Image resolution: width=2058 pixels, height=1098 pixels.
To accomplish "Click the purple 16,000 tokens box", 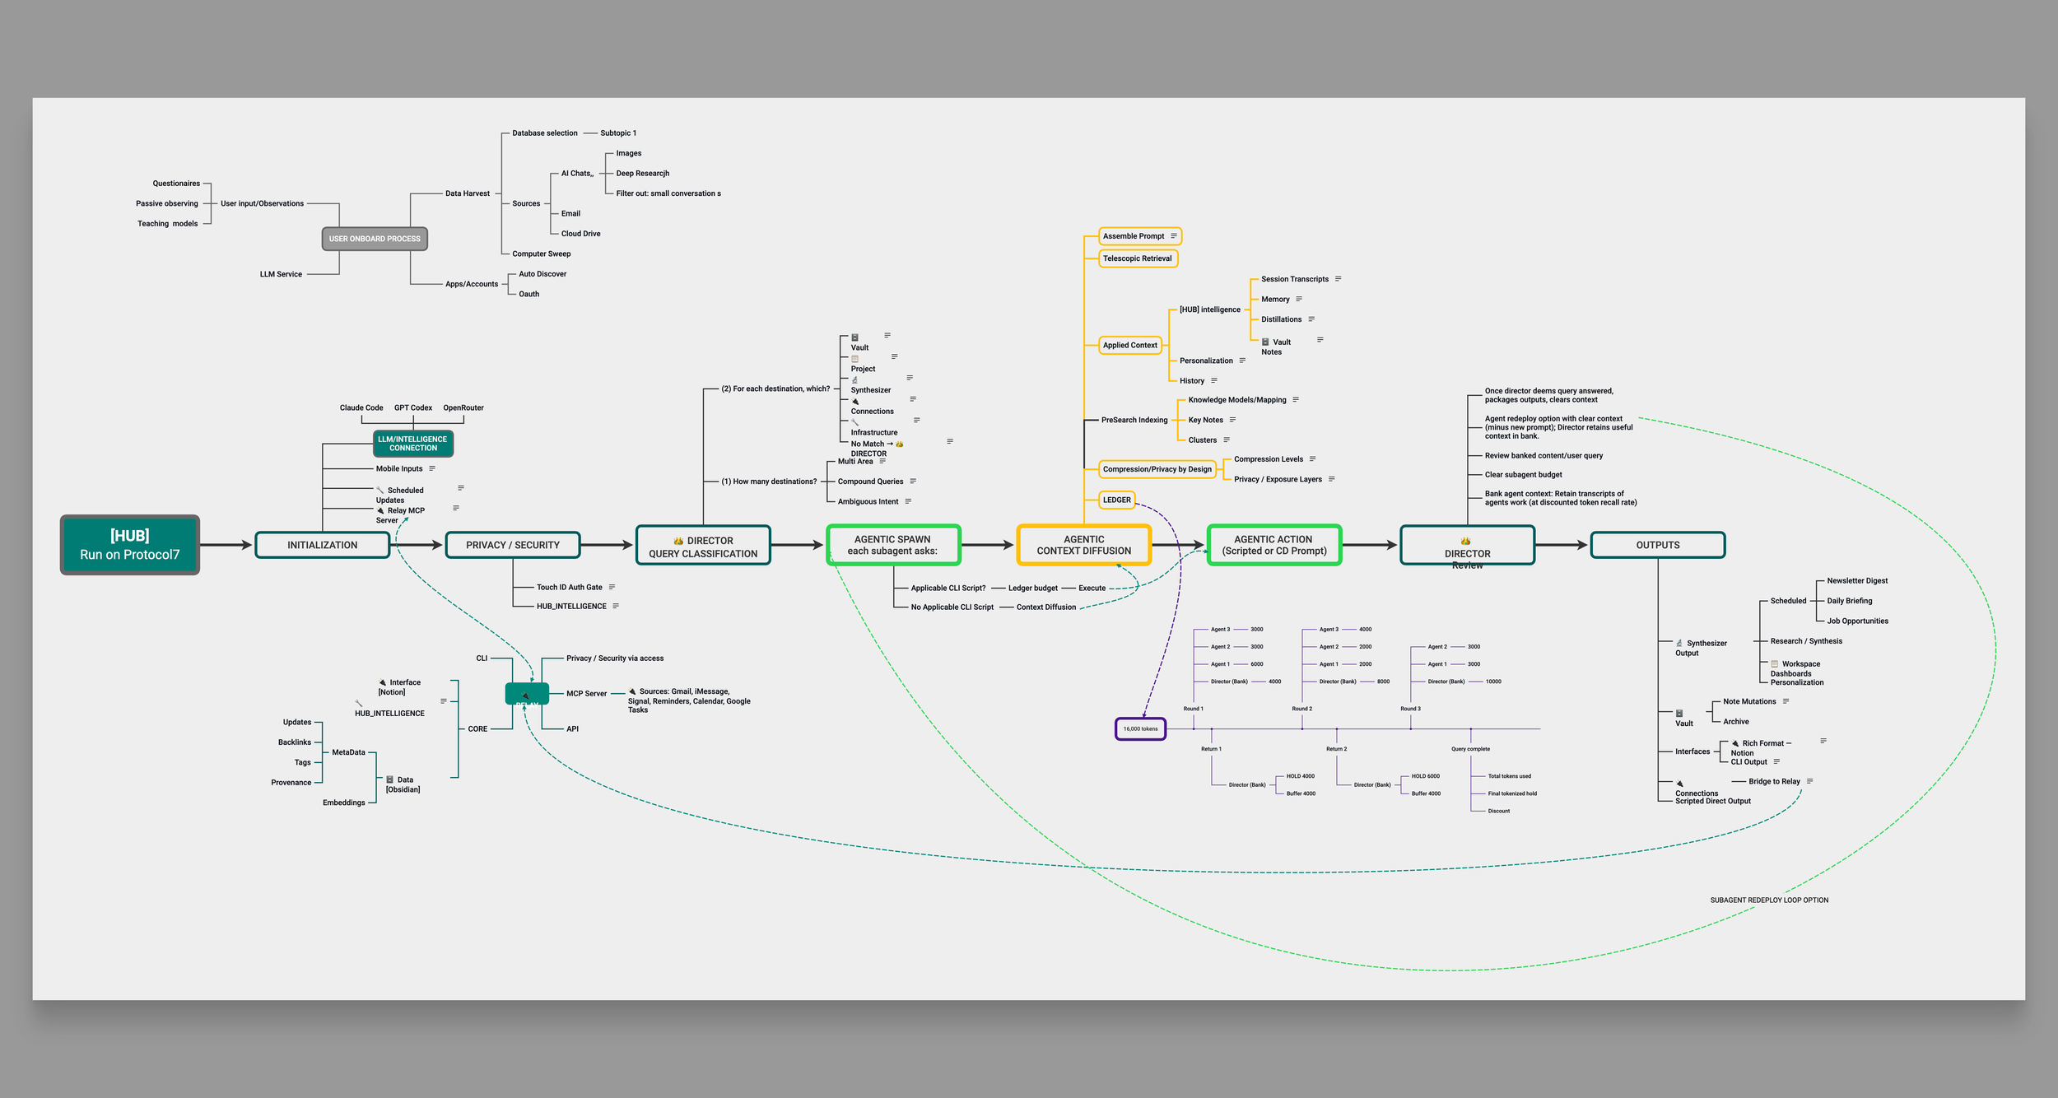I will [x=1140, y=729].
